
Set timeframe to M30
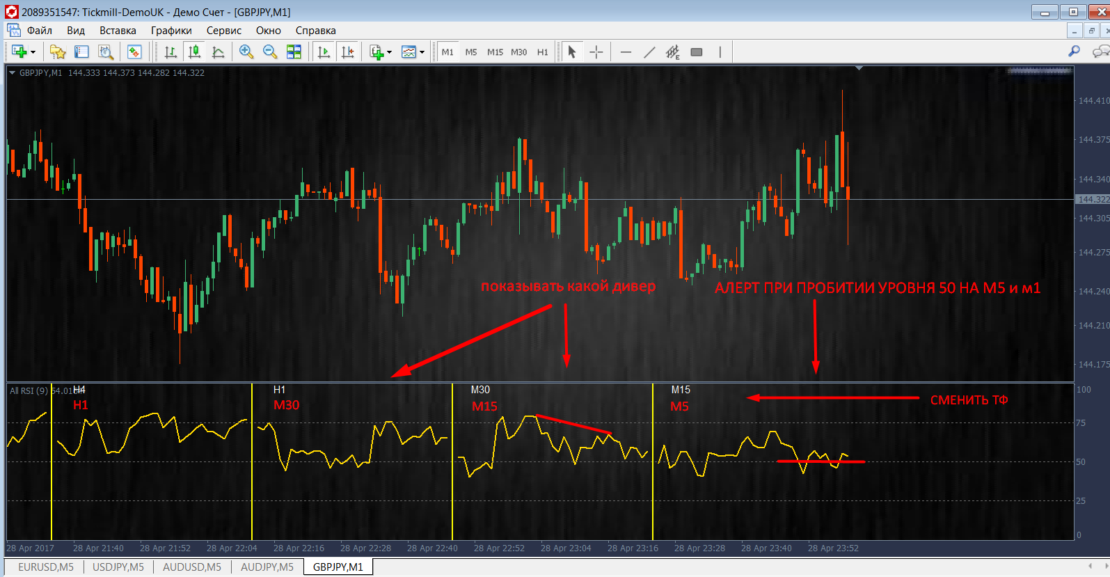coord(519,52)
